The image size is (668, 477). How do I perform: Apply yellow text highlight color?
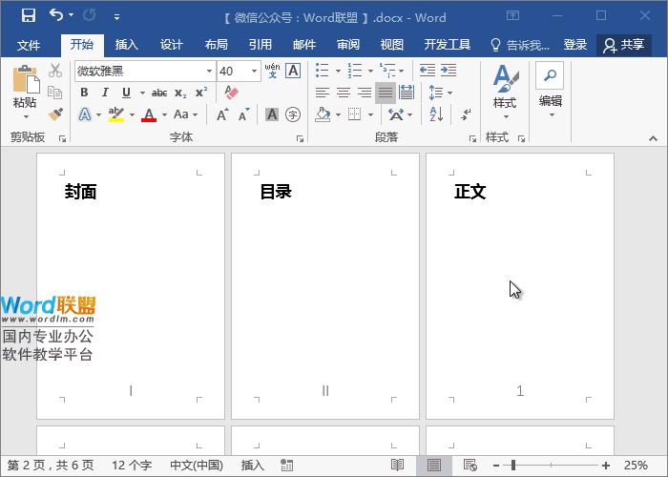click(115, 114)
